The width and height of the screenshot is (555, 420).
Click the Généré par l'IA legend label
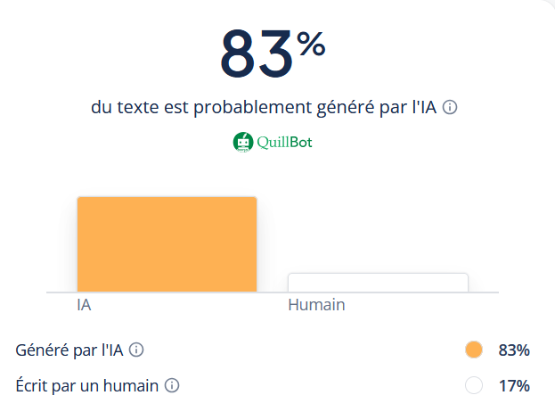[69, 350]
